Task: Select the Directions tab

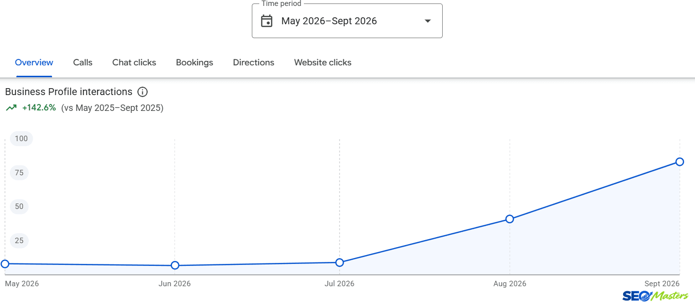Action: click(x=253, y=62)
